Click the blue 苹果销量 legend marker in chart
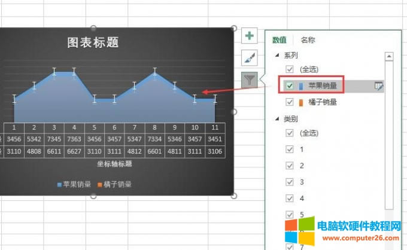 coord(59,184)
